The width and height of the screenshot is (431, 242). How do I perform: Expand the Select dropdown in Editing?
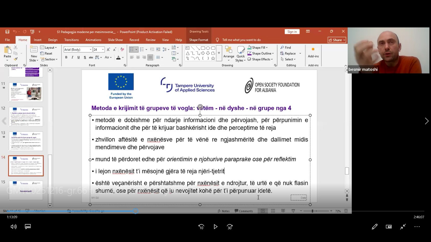tap(288, 59)
